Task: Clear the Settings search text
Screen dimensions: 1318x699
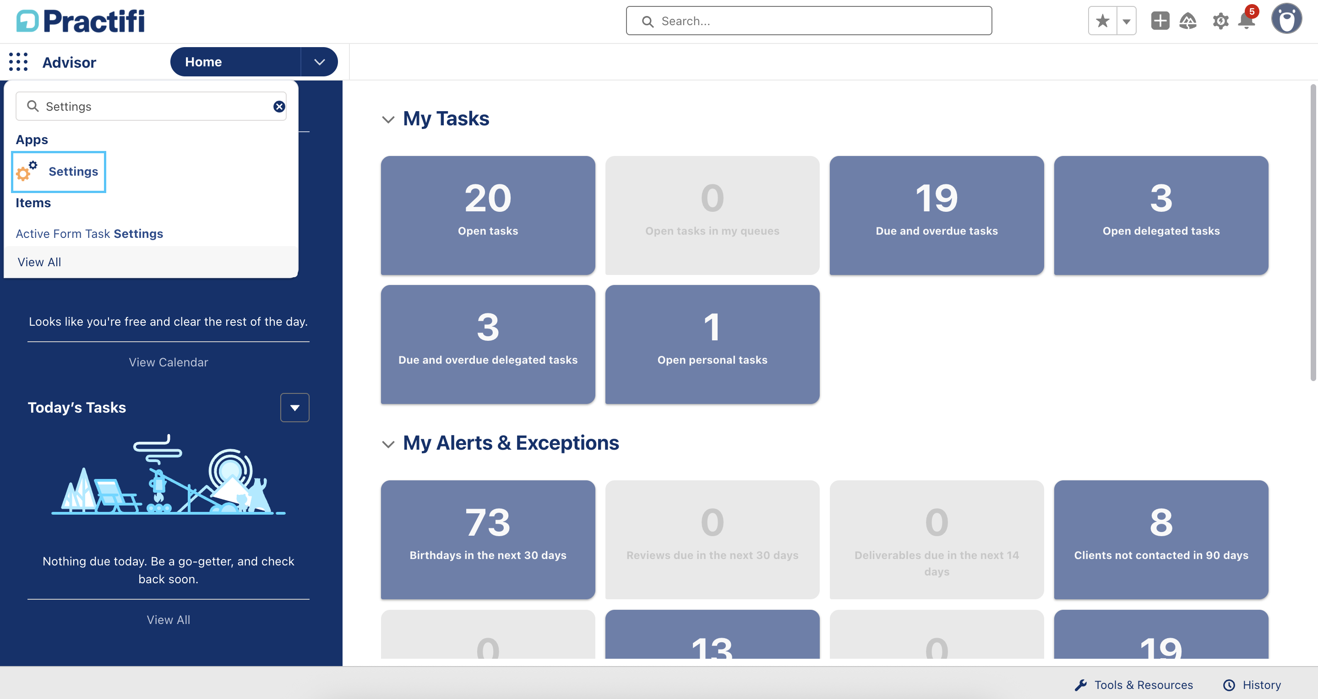Action: 279,106
